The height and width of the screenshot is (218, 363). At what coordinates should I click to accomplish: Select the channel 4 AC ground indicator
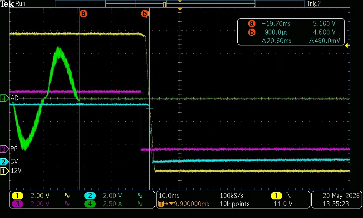click(x=4, y=98)
